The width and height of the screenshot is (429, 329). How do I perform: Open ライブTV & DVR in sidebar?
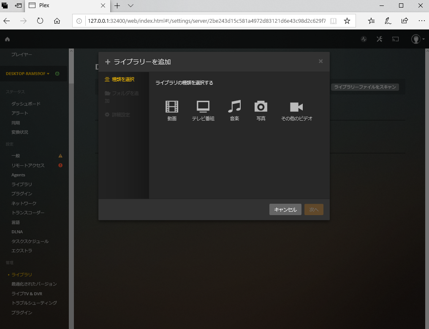[x=27, y=294]
